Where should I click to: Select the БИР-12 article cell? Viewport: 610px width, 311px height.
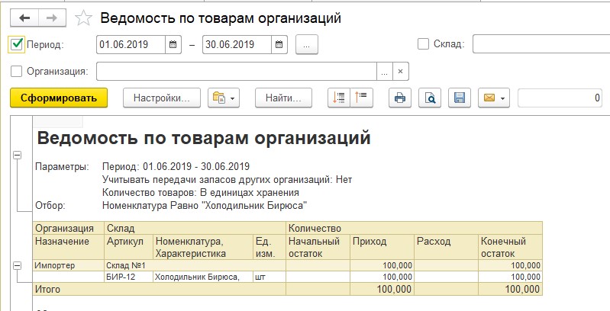coord(128,277)
